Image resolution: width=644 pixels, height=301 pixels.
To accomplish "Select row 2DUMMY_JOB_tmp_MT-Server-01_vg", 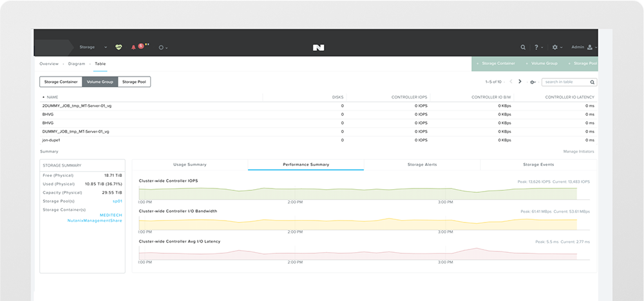I will pos(318,106).
